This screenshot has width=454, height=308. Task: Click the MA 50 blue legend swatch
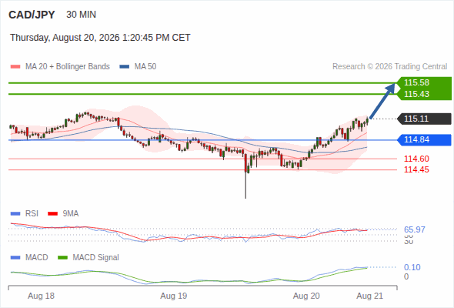[x=125, y=67]
